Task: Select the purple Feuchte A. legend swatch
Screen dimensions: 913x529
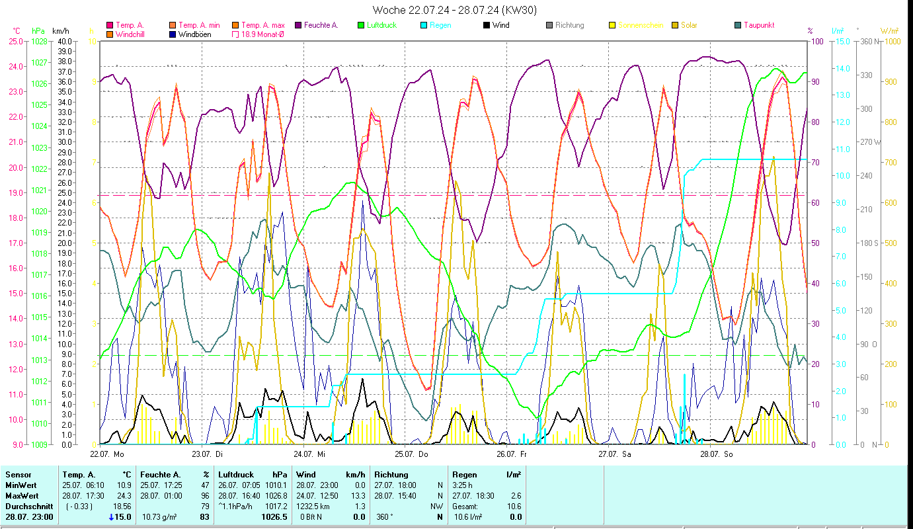Action: [298, 25]
